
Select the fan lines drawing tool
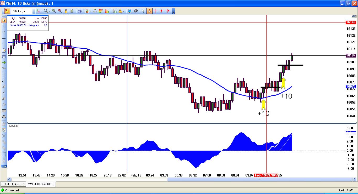(x=4, y=99)
